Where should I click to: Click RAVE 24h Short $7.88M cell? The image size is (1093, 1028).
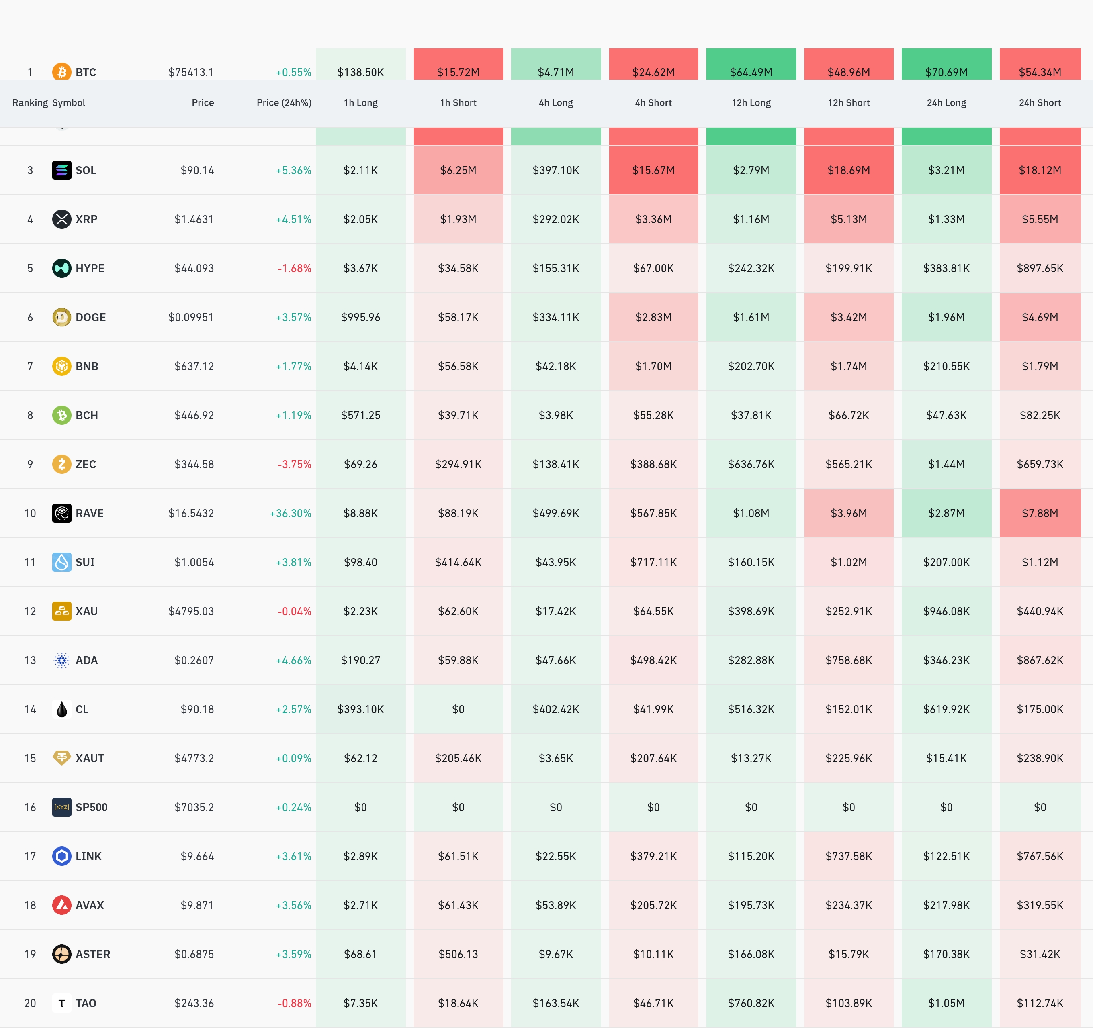pos(1040,513)
